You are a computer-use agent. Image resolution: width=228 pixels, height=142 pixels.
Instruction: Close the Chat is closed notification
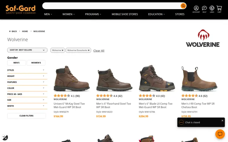coord(222,121)
